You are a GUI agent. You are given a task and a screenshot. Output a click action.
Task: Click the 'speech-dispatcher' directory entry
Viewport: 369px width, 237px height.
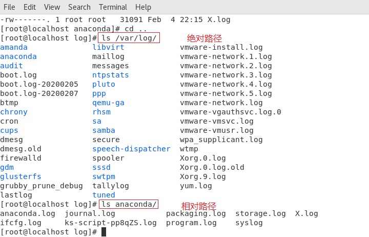point(131,149)
